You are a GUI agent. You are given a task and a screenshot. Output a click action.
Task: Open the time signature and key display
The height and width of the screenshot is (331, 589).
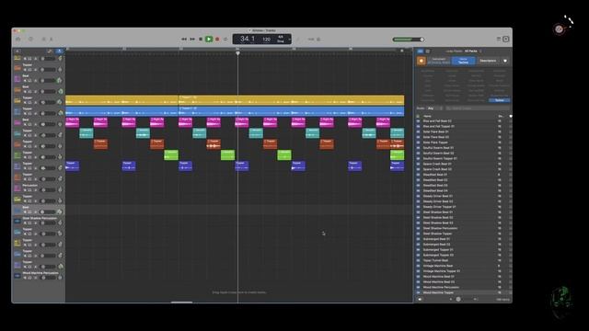click(x=281, y=39)
